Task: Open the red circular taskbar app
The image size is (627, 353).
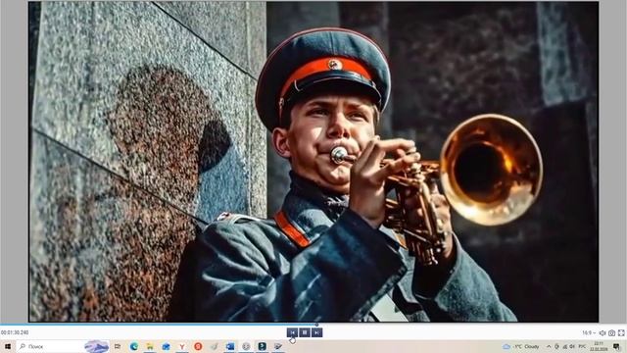Action: (x=198, y=346)
